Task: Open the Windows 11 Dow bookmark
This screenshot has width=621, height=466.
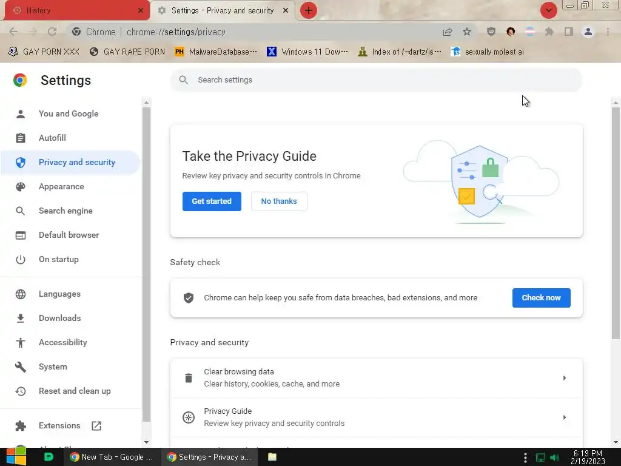Action: pyautogui.click(x=307, y=52)
